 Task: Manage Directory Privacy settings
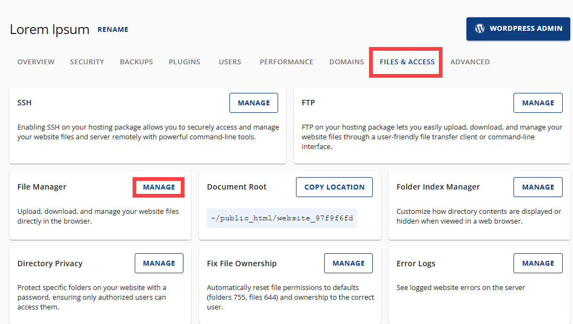pos(159,263)
